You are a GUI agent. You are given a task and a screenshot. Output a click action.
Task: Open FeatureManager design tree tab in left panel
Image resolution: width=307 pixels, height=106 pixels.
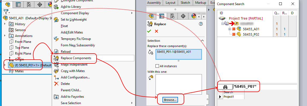[x=8, y=5]
